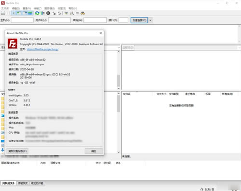Reconnect to the last used server
Screen dimensions: 241x191
pyautogui.click(x=60, y=13)
